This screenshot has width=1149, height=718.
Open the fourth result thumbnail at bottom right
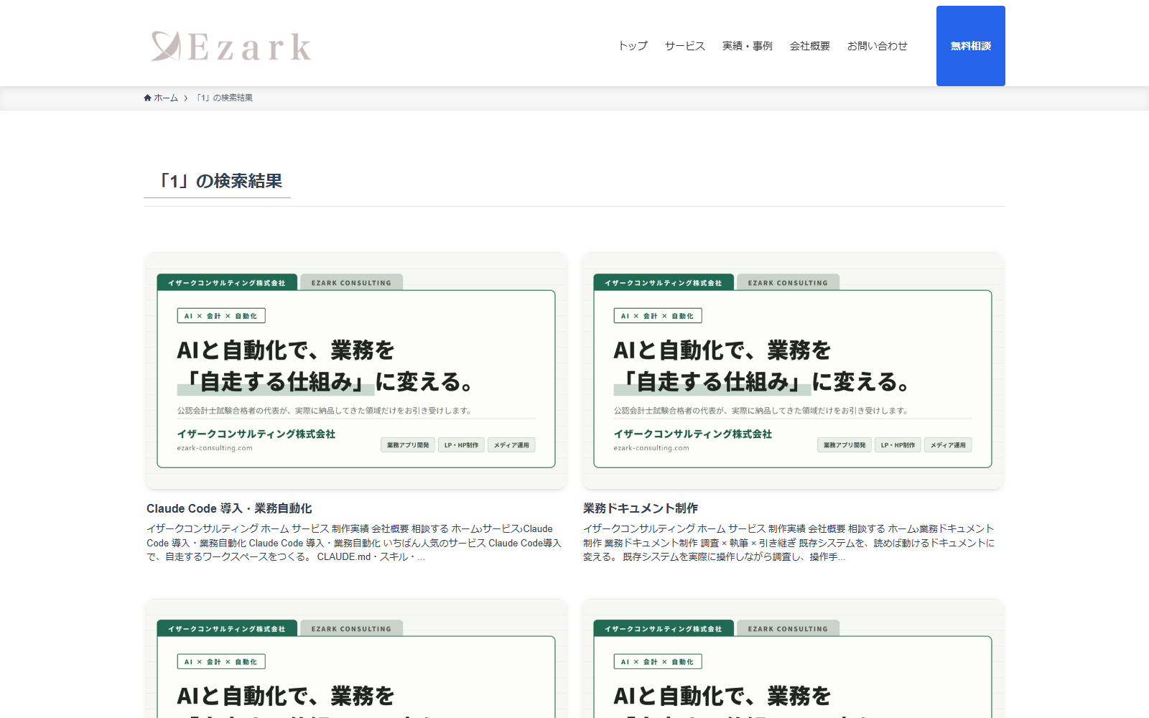point(793,658)
